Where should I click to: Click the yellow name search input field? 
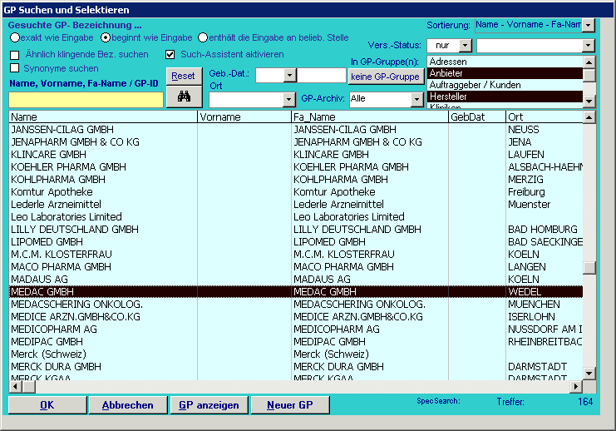(x=86, y=100)
